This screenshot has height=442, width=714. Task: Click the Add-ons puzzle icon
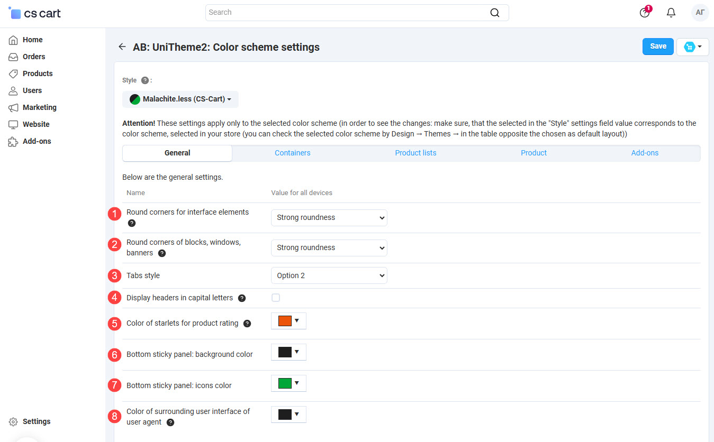point(13,141)
